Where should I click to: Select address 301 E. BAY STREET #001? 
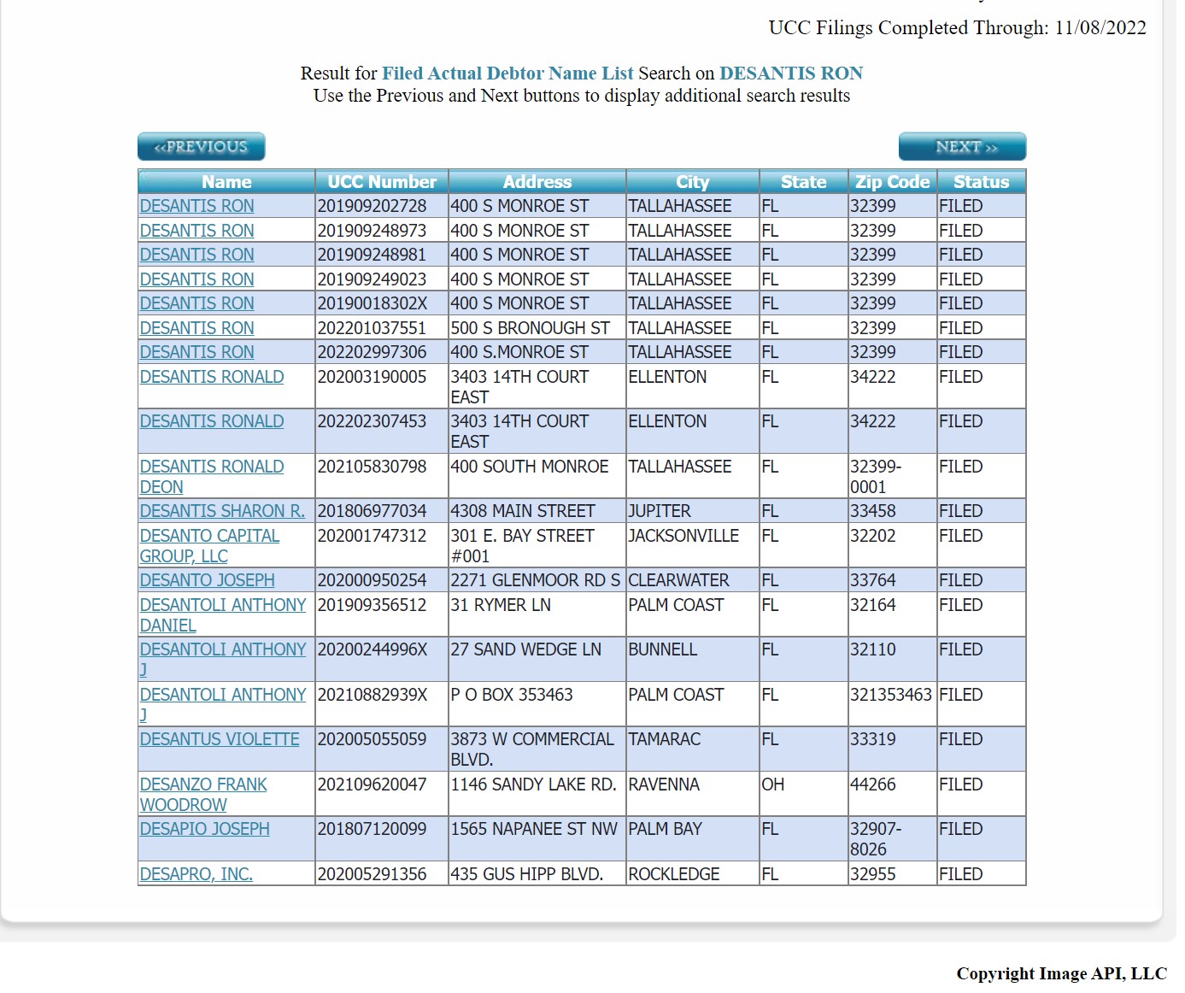(x=537, y=545)
